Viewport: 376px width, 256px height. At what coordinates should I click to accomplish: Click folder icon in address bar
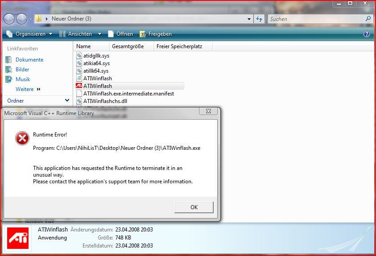(x=38, y=19)
